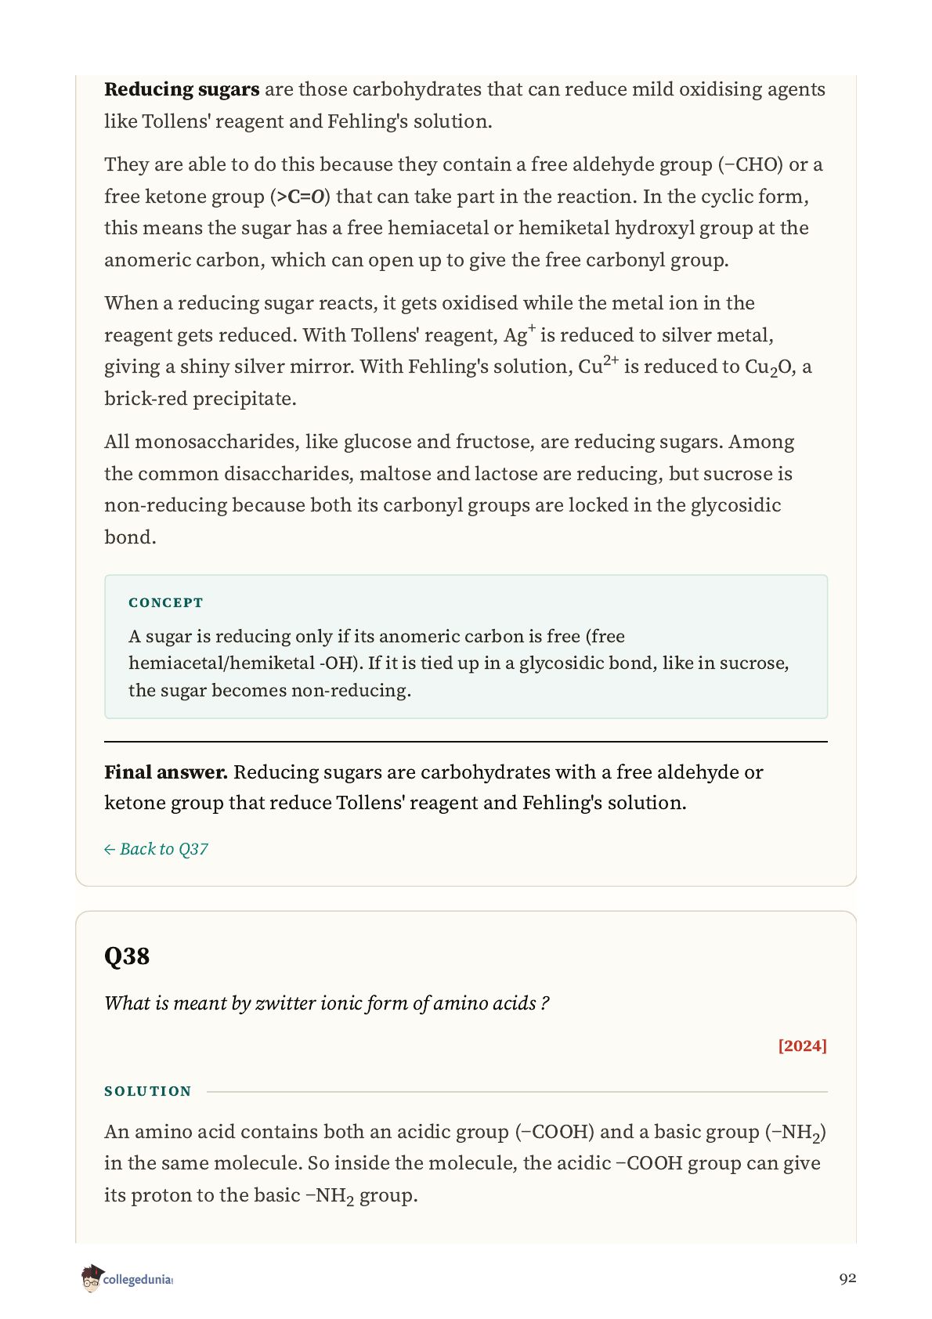Click the bold >C=O formula
Screen dimensions: 932x1319
click(303, 197)
